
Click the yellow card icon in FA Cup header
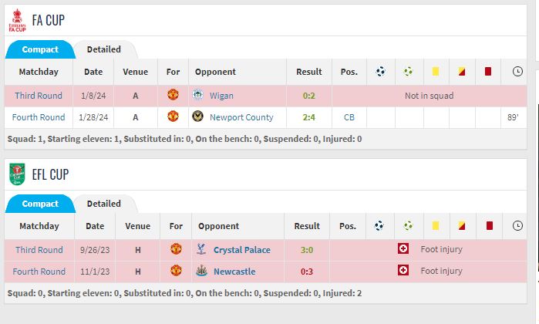click(435, 72)
